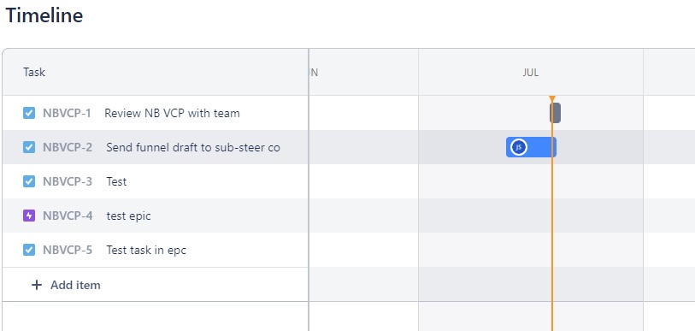Select the 'test epic' row title

tap(128, 216)
